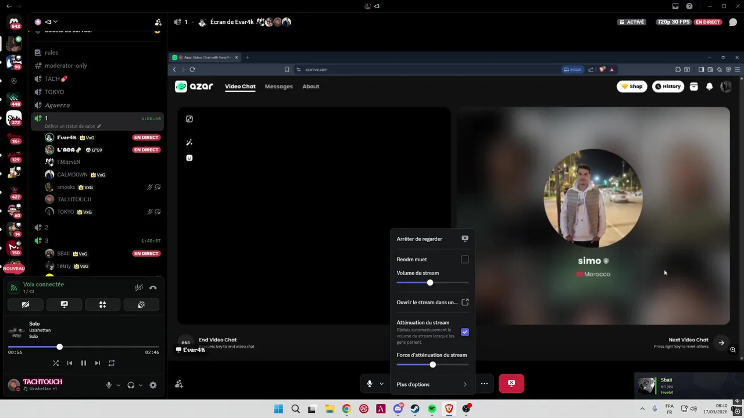Open Messages tab in Azar

pyautogui.click(x=279, y=87)
